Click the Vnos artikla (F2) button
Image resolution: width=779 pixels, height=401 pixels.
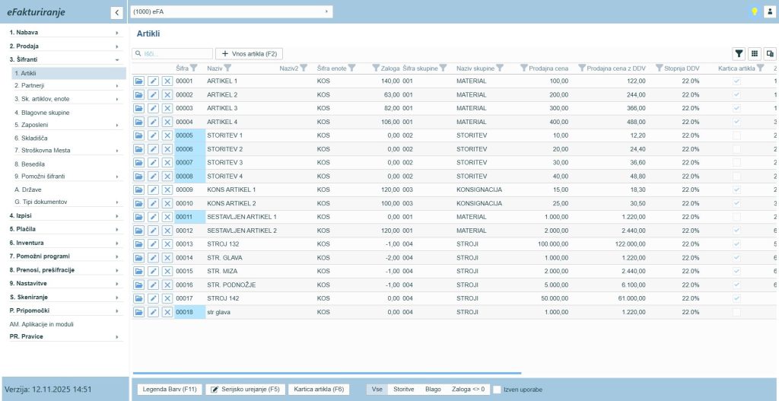(x=250, y=54)
